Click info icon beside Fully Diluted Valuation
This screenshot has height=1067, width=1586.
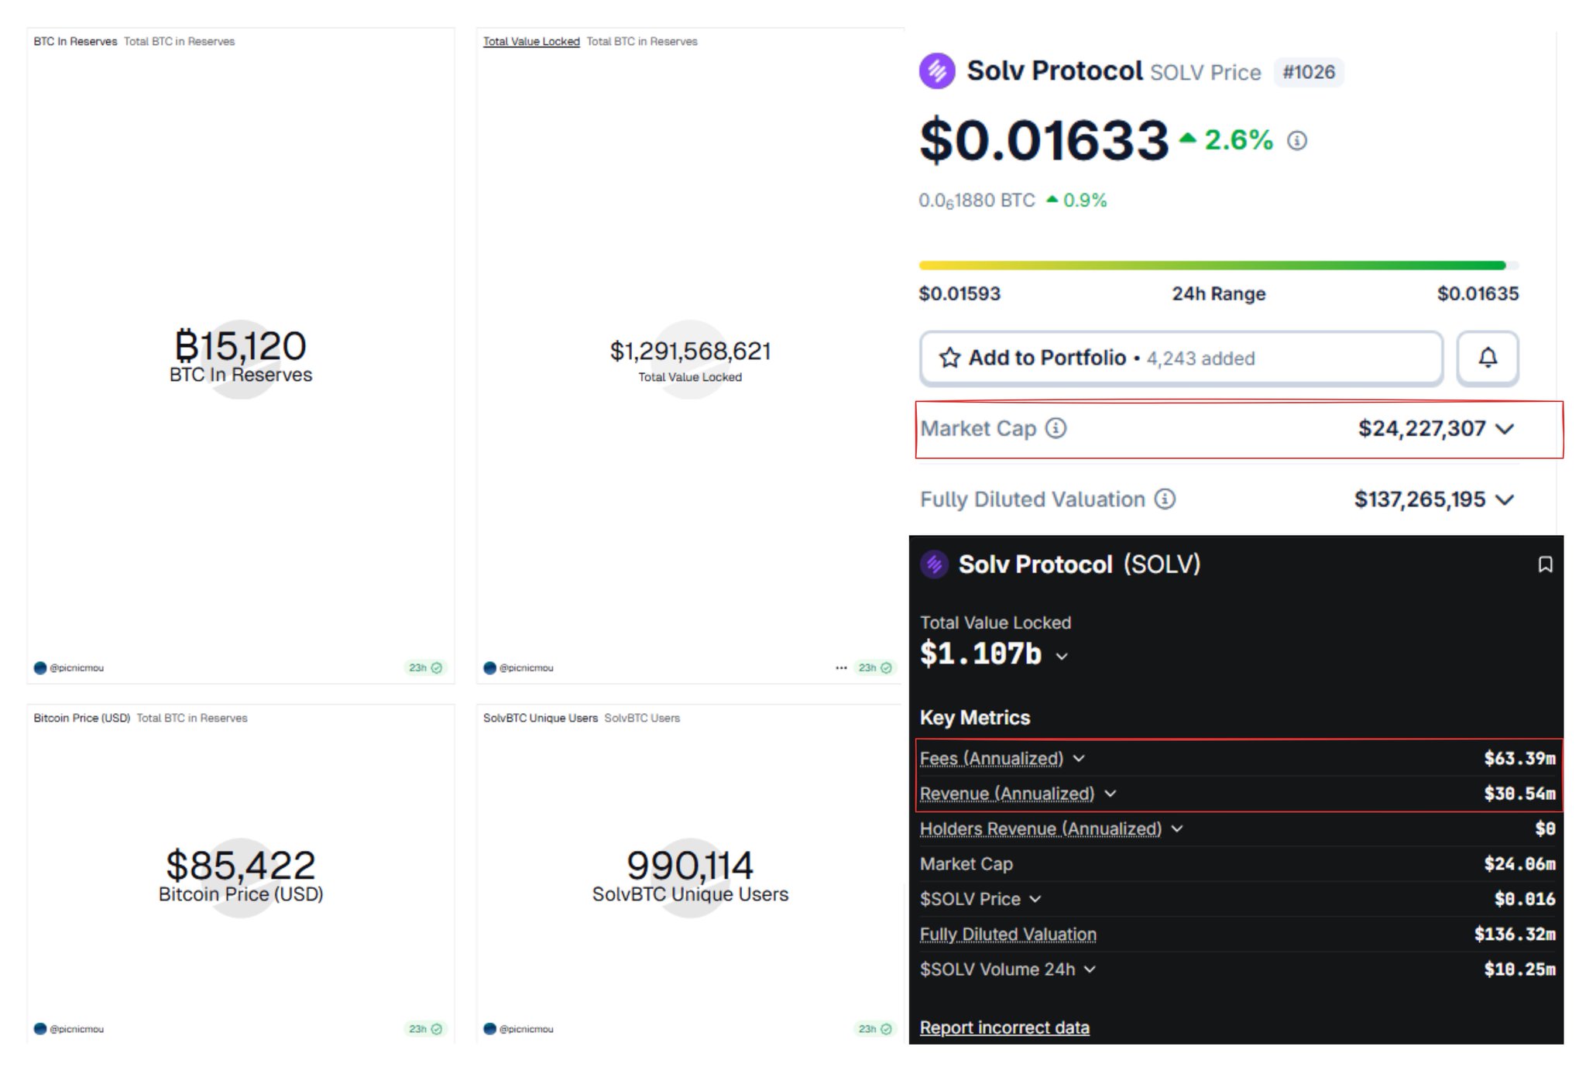point(1165,499)
